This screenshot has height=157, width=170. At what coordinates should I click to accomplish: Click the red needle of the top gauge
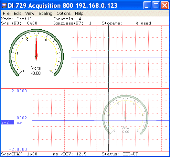pos(36,49)
